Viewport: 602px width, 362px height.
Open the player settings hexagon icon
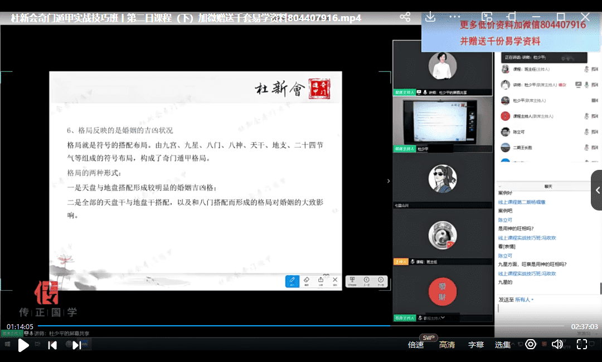531,345
